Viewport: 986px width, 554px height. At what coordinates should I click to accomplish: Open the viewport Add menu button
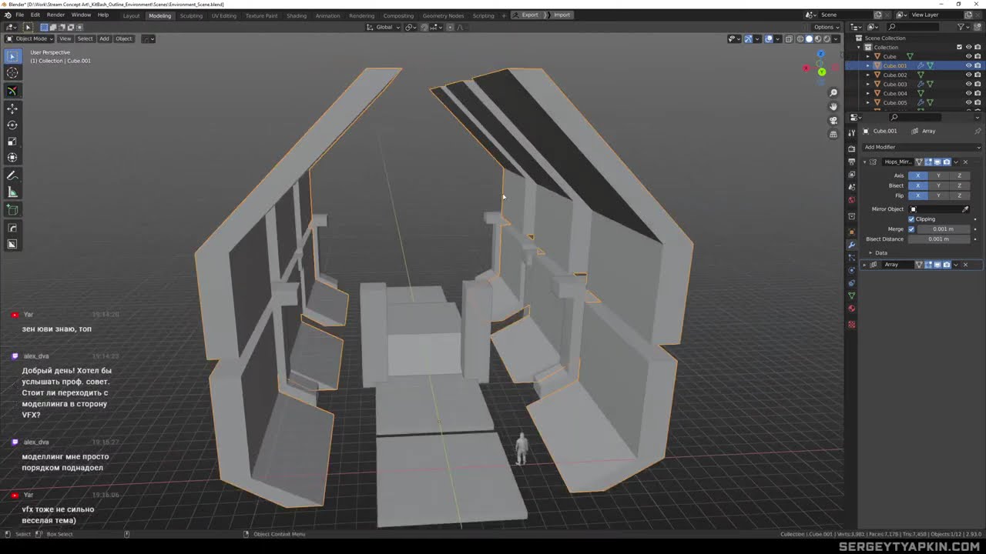pos(104,38)
